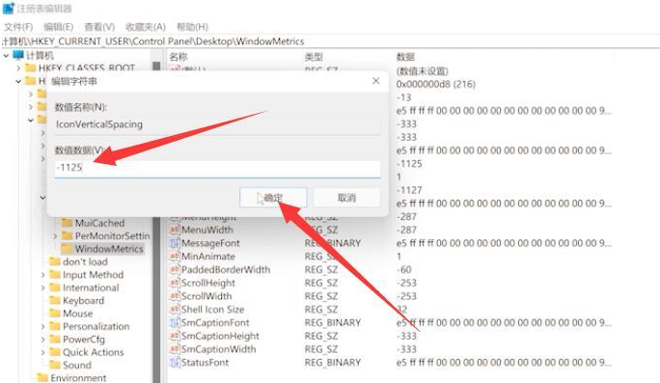Expand the PowerCfg key
Screen dimensions: 660x383
pos(42,340)
